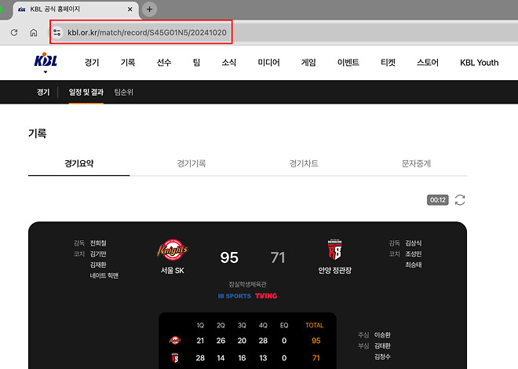Switch to the 문자중계 tab
Image resolution: width=518 pixels, height=369 pixels.
416,163
